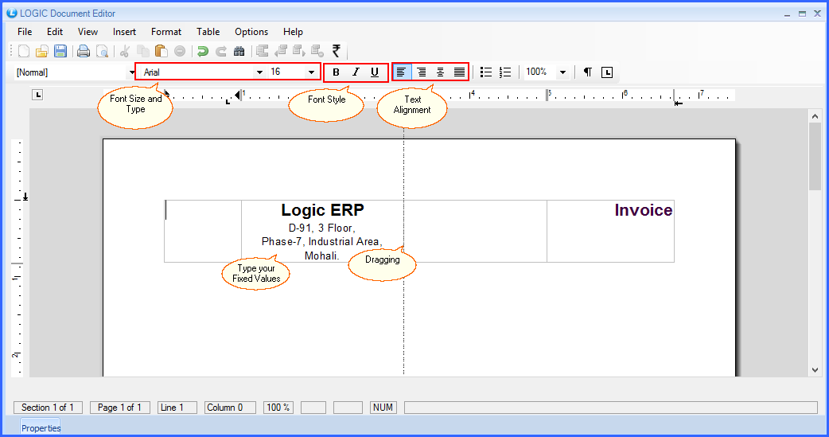The width and height of the screenshot is (829, 437).
Task: Click the vertical scrollbar down arrow
Action: [815, 370]
